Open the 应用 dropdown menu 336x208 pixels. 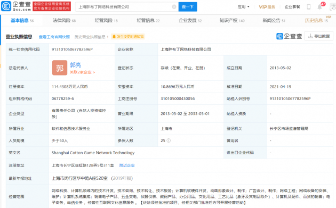[x=243, y=7]
